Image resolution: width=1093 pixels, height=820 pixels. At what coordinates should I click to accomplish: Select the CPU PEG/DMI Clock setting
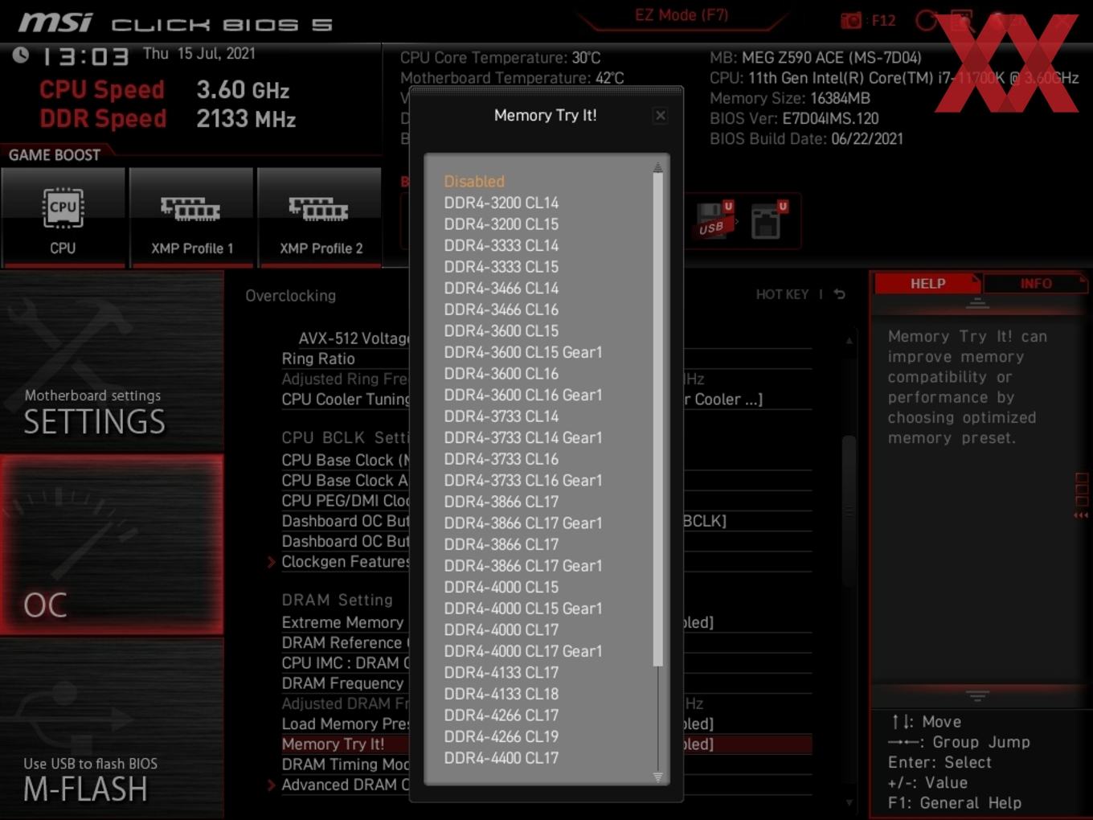coord(346,500)
